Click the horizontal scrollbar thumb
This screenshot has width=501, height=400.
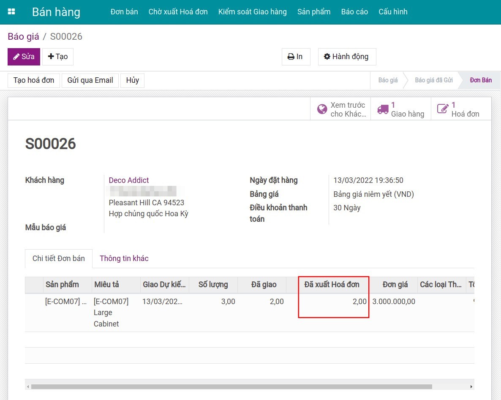231,386
